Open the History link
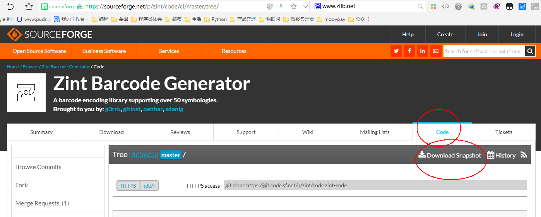 coord(502,155)
